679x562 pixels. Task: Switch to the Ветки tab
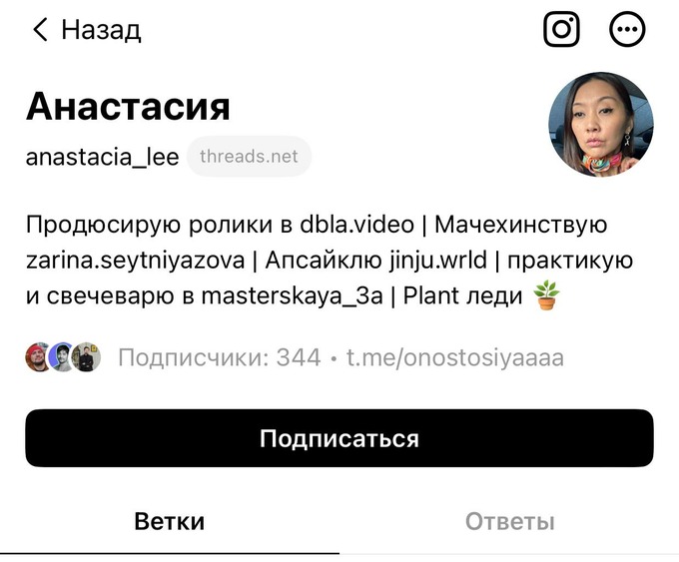(170, 521)
